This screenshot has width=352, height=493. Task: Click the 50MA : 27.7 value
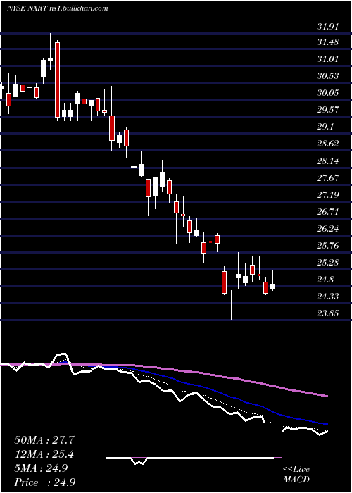[44, 440]
